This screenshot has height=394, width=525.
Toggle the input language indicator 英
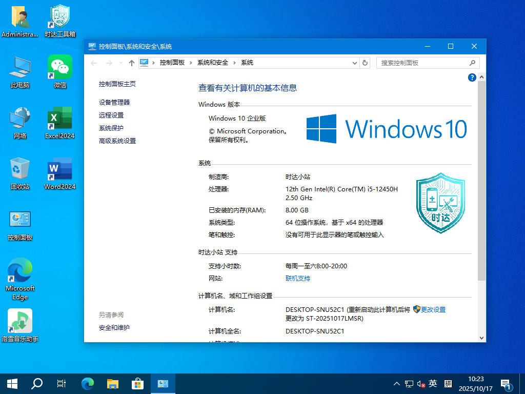tap(433, 383)
